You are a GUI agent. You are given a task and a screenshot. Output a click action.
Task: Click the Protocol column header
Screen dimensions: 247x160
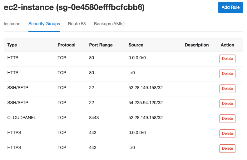pos(67,45)
